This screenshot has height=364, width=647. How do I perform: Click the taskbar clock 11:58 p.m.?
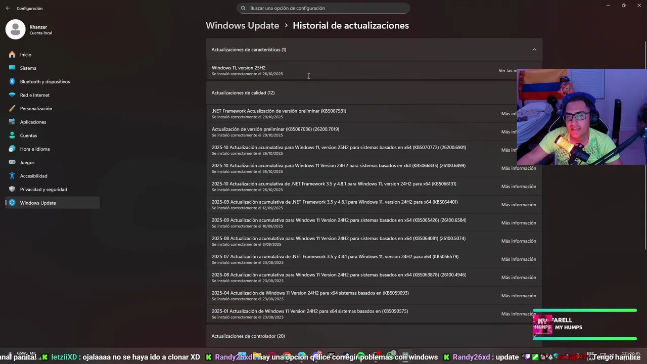click(631, 354)
